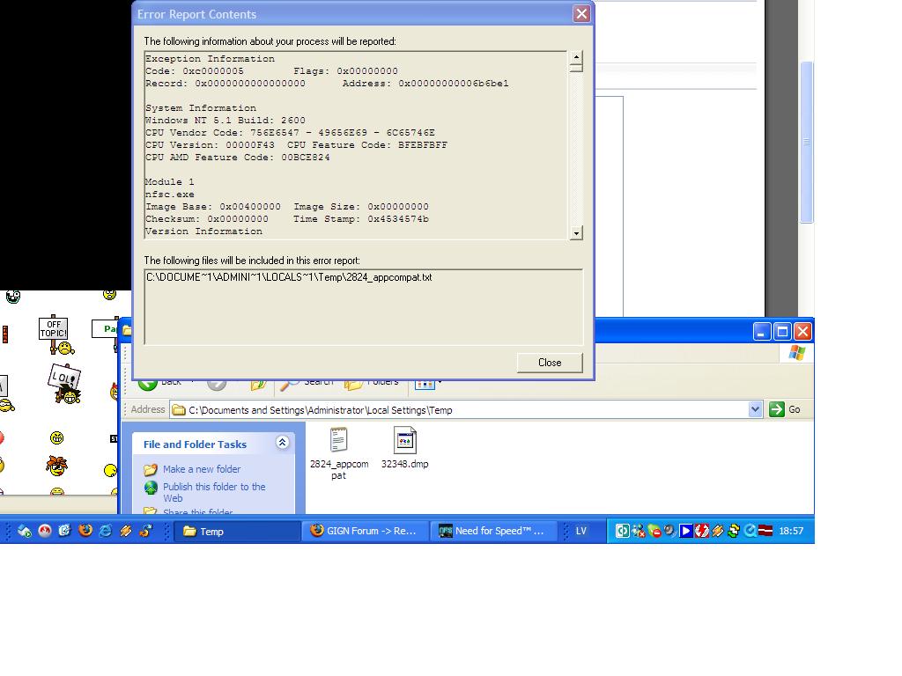The height and width of the screenshot is (676, 902).
Task: Open the 2824_appcompat text file icon
Action: 339,440
